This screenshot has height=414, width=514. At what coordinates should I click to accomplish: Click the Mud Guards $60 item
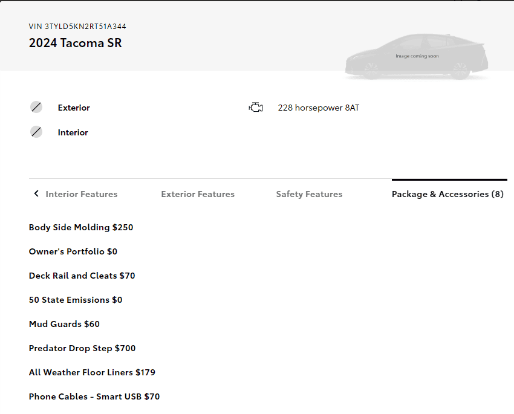click(64, 325)
